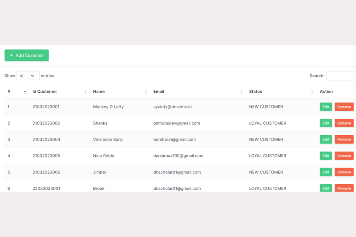Edit the Vinsmoke Sanji entry
Screen dimensions: 356x237
[x=326, y=140]
